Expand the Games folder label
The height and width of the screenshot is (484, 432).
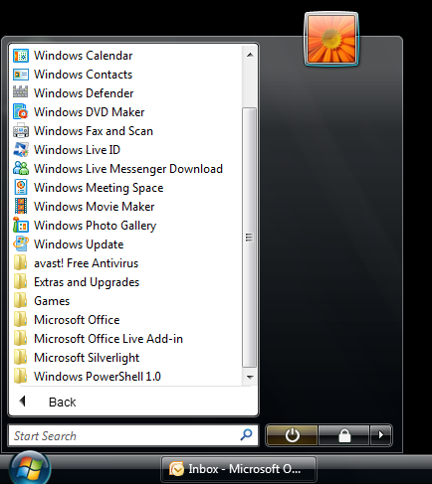coord(52,301)
